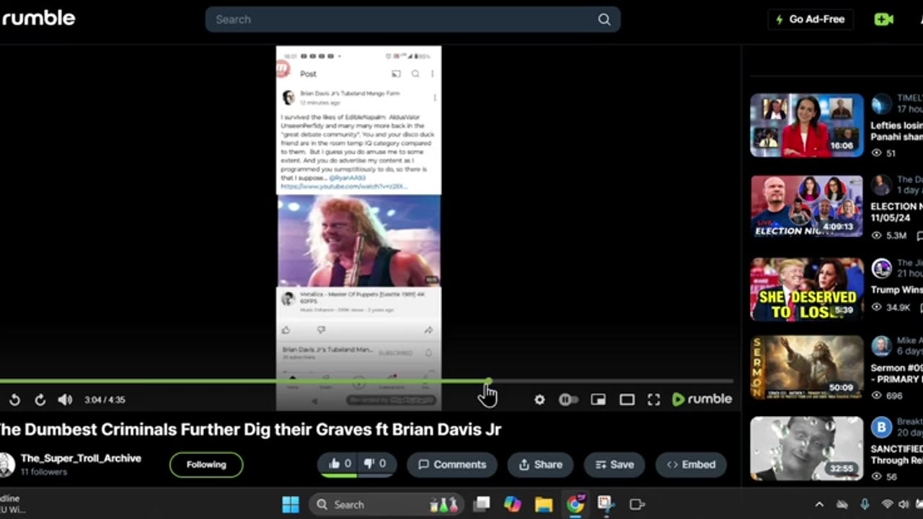Click the channel avatar next to 'Lefties losing'
This screenshot has height=519, width=923.
pyautogui.click(x=881, y=105)
